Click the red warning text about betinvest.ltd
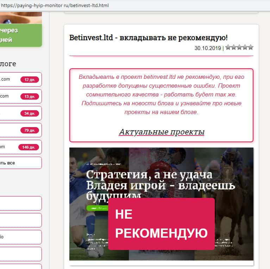The height and width of the screenshot is (269, 270). pyautogui.click(x=161, y=94)
